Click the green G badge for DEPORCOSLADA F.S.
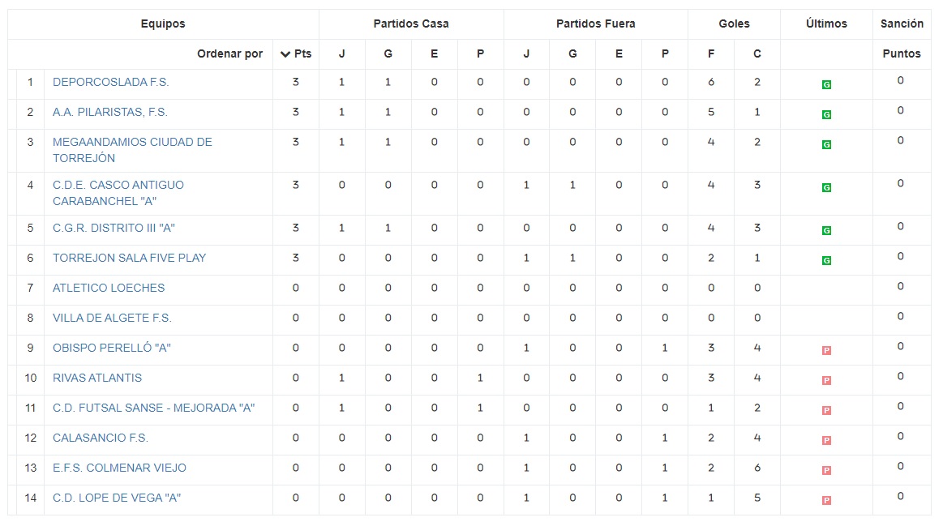This screenshot has width=943, height=526. (826, 84)
